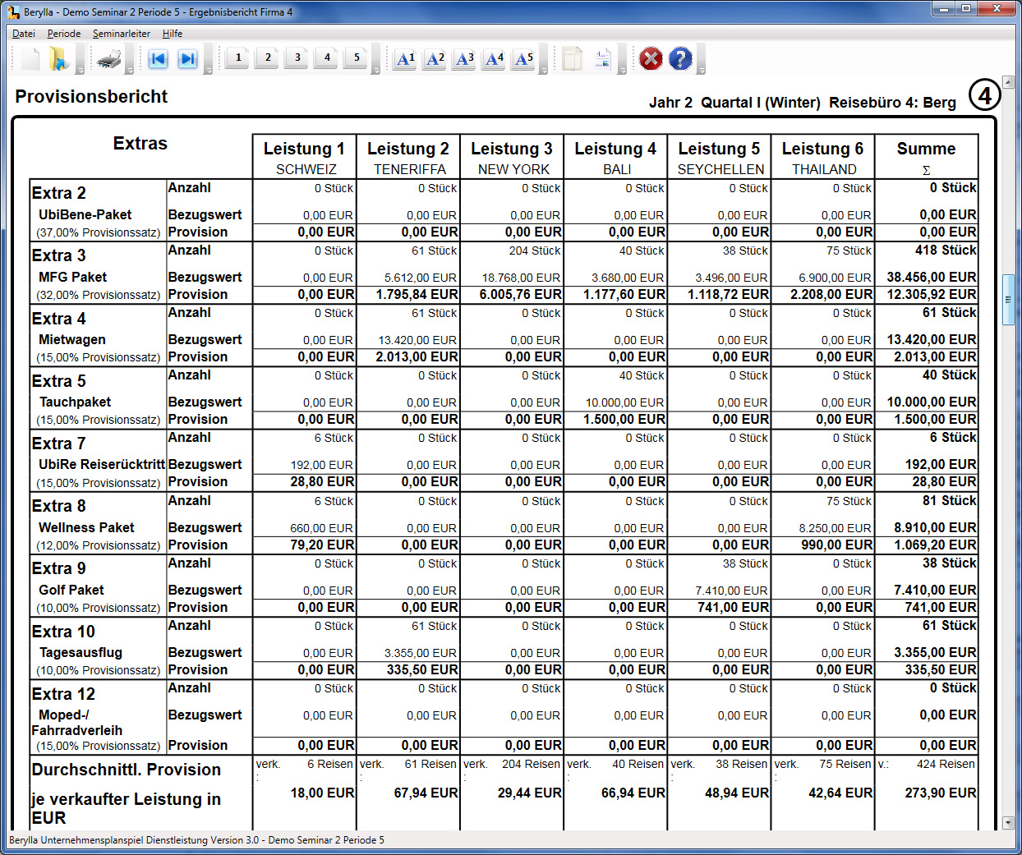Viewport: 1022px width, 855px height.
Task: Click the Leistung 6 THAILAND column header
Action: click(822, 157)
